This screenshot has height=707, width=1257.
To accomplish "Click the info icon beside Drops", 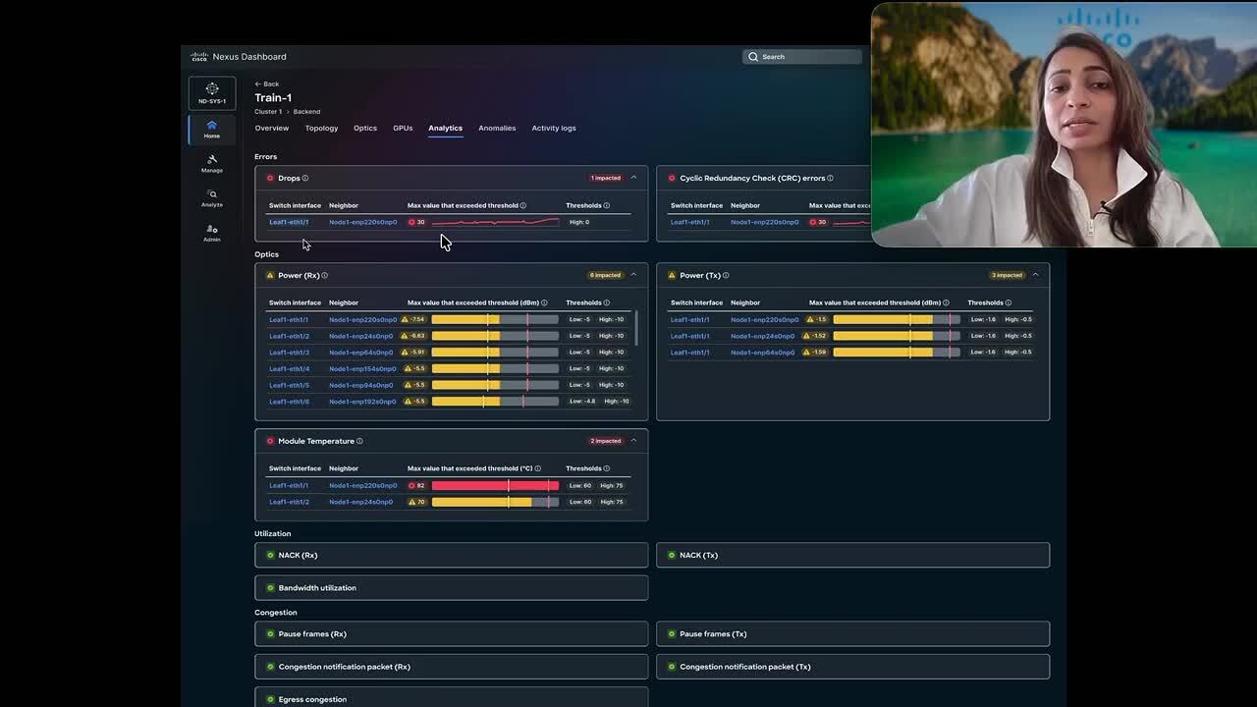I will click(x=305, y=178).
